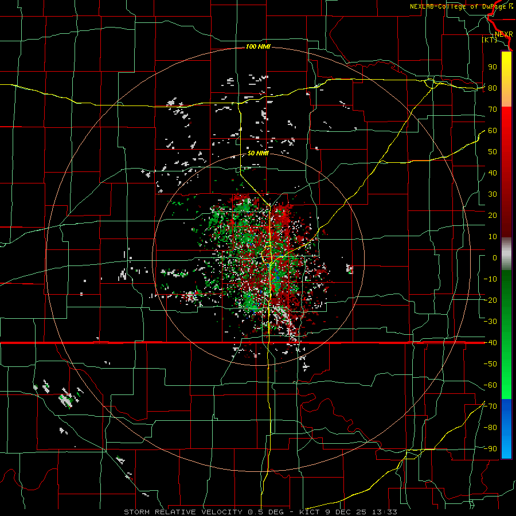516x516 pixels.
Task: Click the 50 NMI range ring label
Action: tap(258, 153)
